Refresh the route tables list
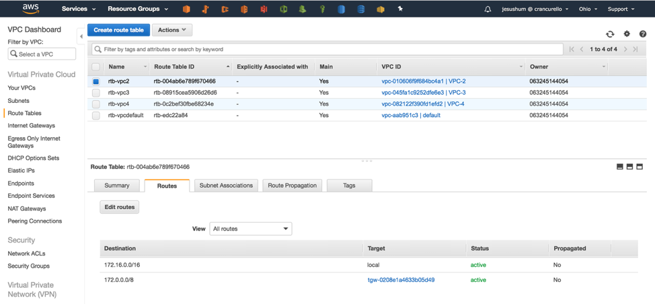Screen dimensions: 655x304 (x=610, y=34)
